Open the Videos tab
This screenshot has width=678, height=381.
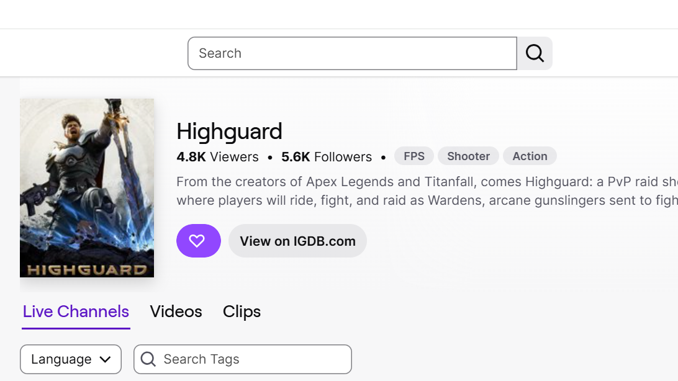pos(176,312)
